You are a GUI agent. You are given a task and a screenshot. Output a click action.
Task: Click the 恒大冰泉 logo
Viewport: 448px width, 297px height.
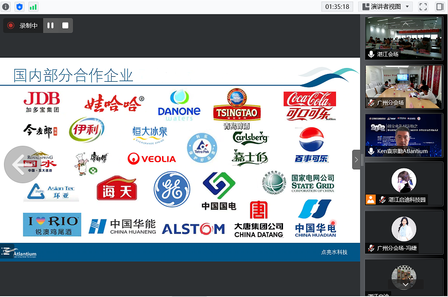150,134
